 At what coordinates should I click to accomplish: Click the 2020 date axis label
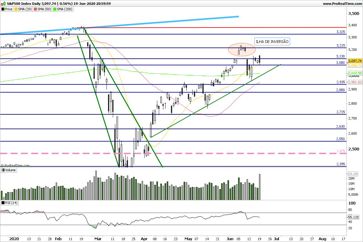[13, 239]
